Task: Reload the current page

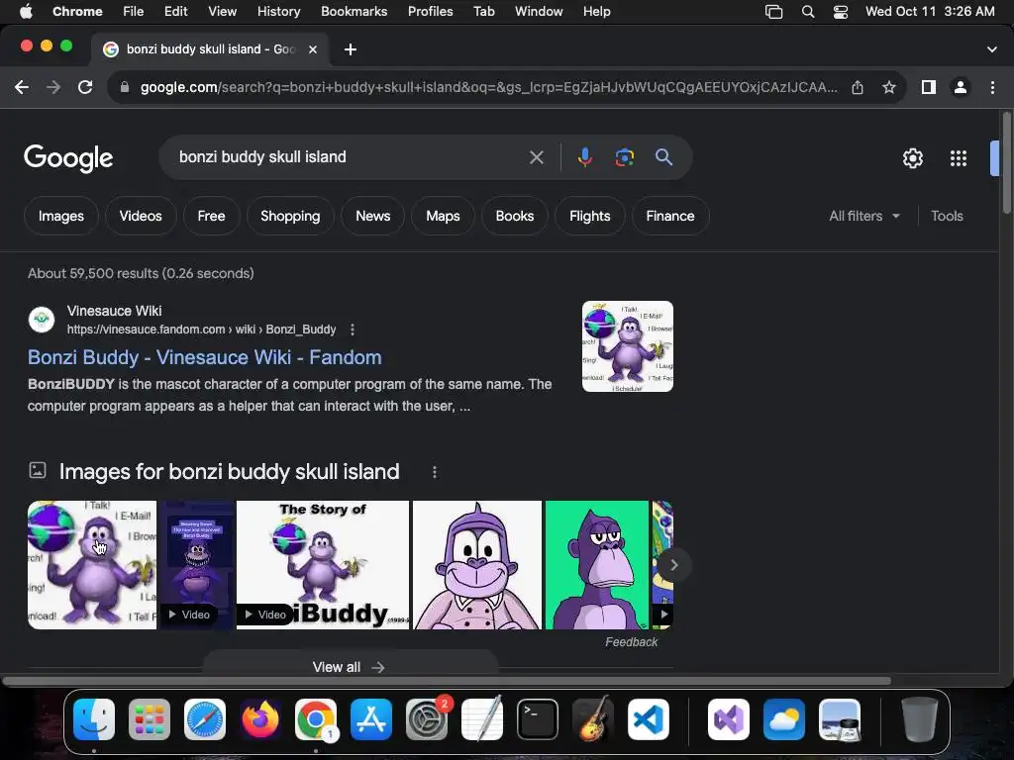Action: coord(85,87)
